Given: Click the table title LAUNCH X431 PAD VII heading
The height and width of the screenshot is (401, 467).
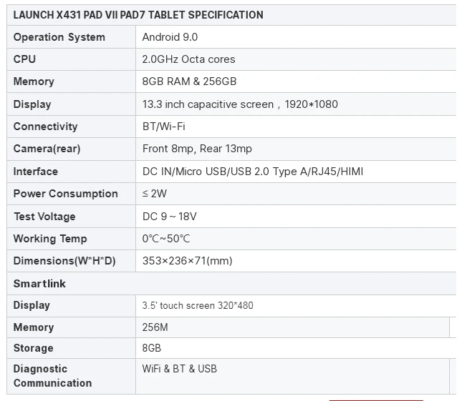Looking at the screenshot, I should (x=138, y=15).
